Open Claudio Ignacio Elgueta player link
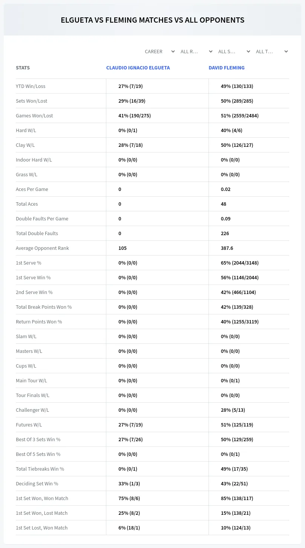The image size is (305, 548). 138,68
